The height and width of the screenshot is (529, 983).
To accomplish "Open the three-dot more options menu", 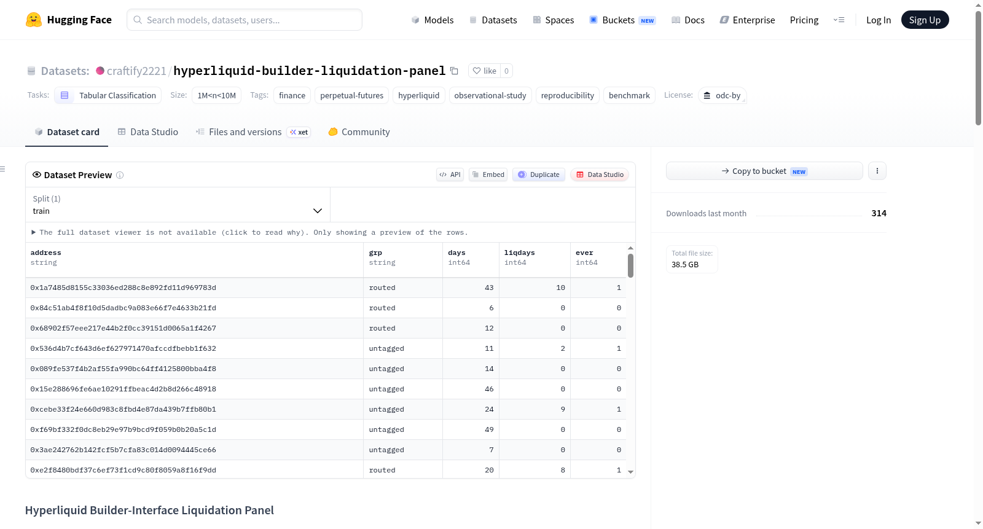I will tap(877, 171).
